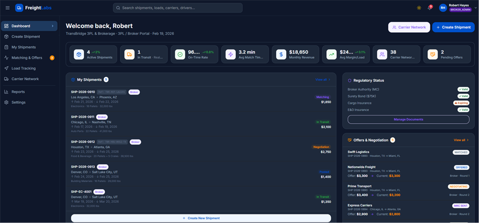This screenshot has height=223, width=479.
Task: Click the Broker Authority (MC) Valid badge
Action: (463, 89)
